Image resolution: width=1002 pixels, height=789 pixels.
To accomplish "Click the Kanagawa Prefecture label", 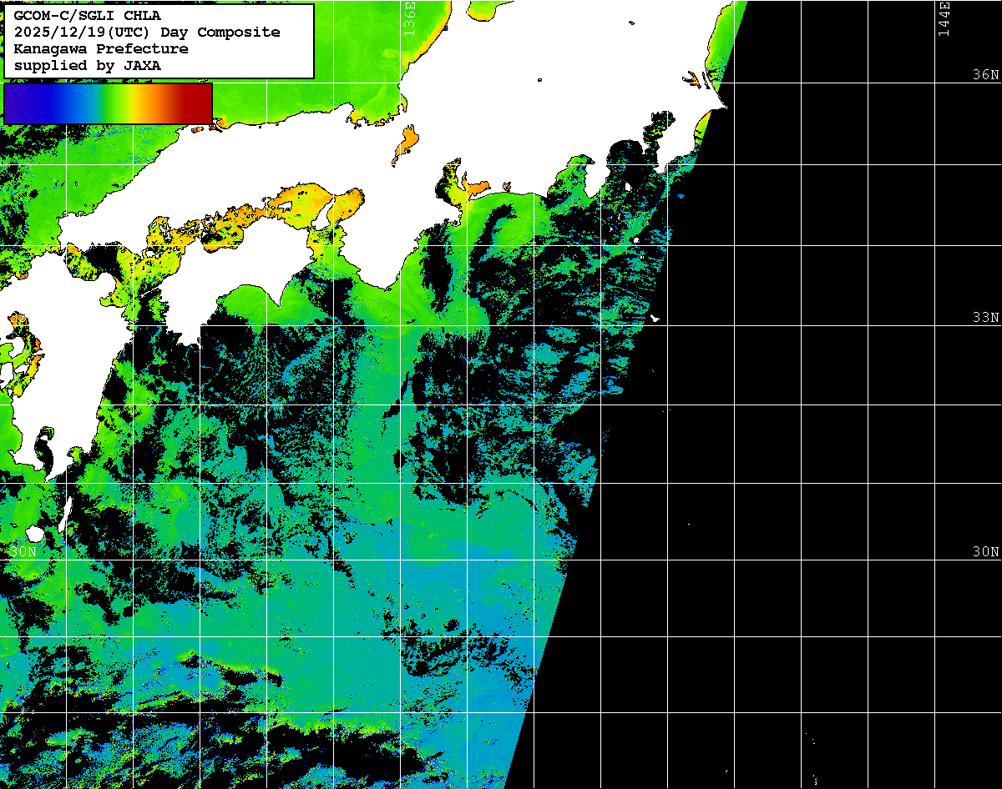I will click(101, 48).
